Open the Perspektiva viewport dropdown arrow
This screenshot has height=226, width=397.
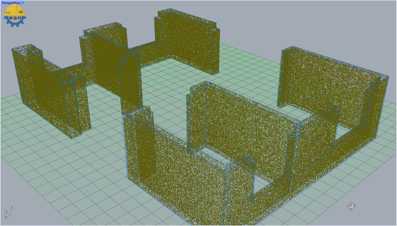[23, 3]
